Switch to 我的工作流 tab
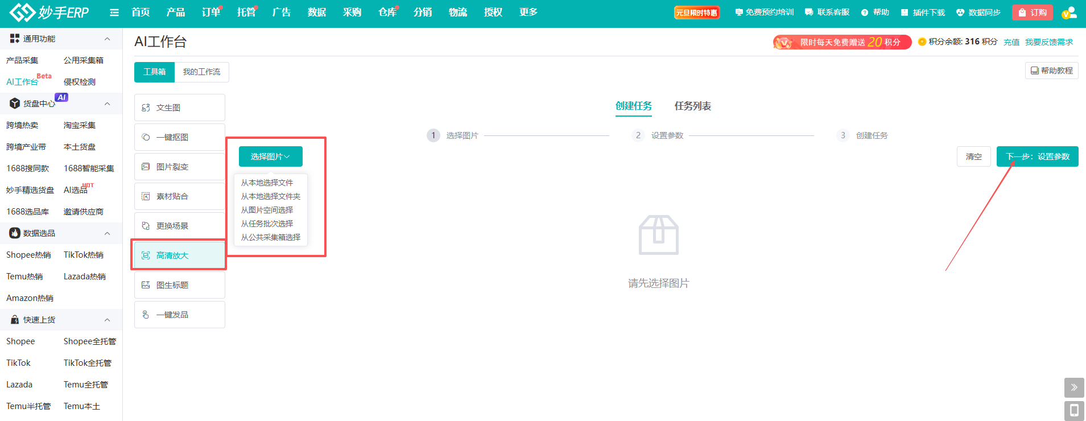The height and width of the screenshot is (421, 1086). pos(201,72)
